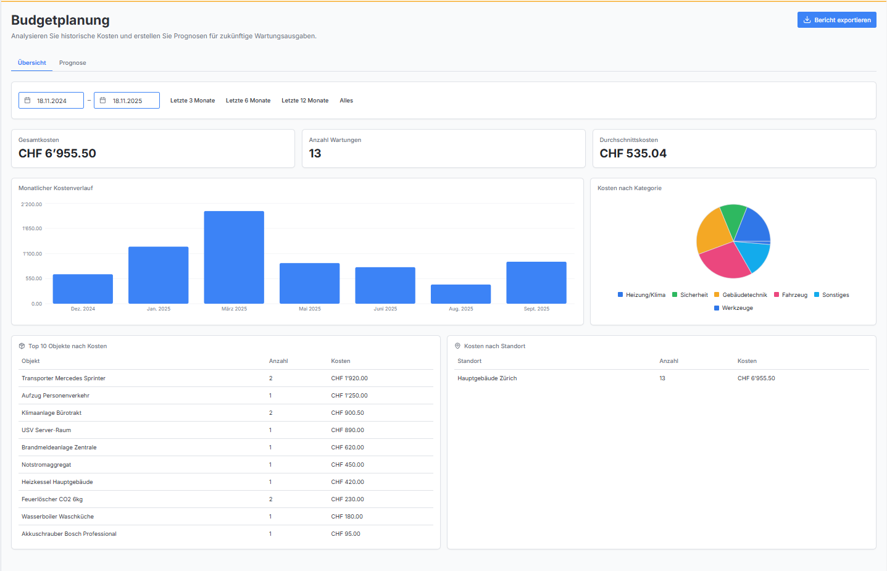Click the Mai 2025 bar

pyautogui.click(x=310, y=283)
